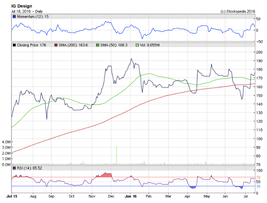
Task: Click the 'Jun' x-axis label
Action: click(x=225, y=197)
